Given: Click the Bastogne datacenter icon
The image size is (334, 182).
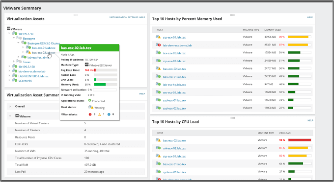Looking at the screenshot, I should click(19, 38).
